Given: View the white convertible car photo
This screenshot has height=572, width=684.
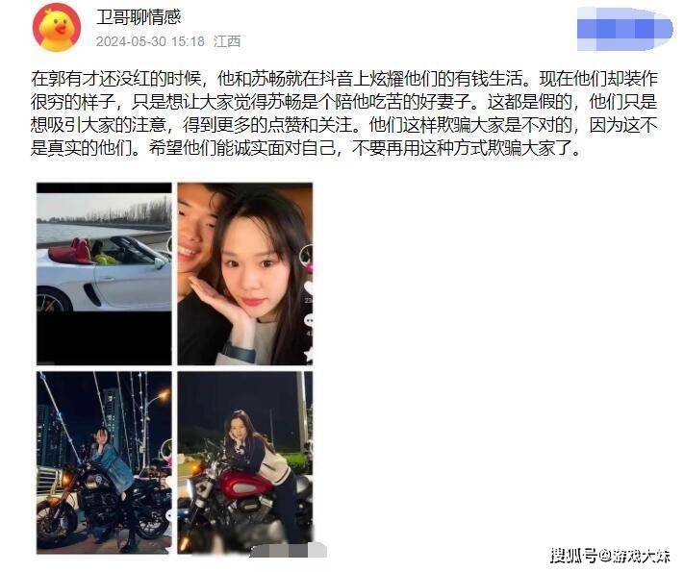Looking at the screenshot, I should tap(104, 274).
